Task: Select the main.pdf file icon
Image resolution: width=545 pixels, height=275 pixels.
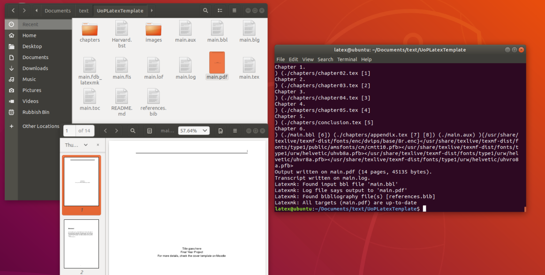Action: click(217, 63)
